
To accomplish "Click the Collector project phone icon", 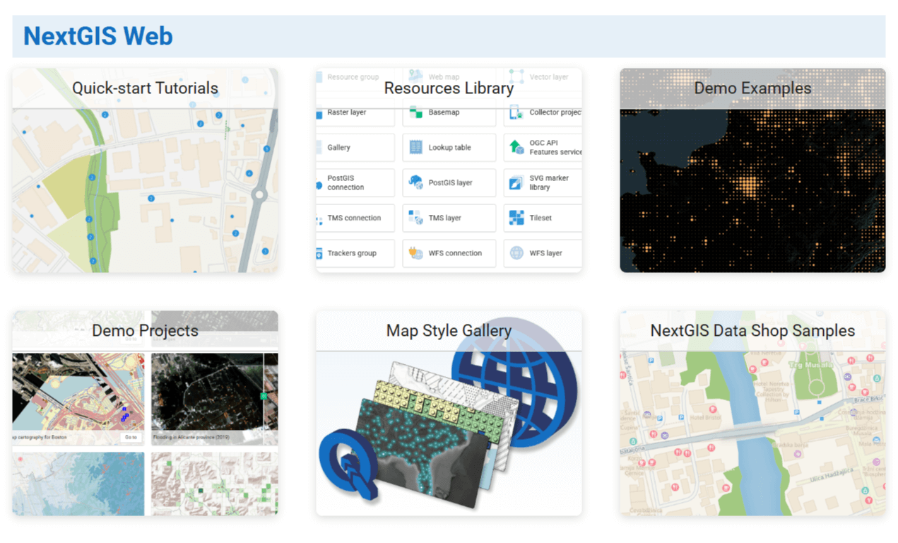I will pos(516,112).
